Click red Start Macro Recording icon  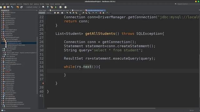100,13
